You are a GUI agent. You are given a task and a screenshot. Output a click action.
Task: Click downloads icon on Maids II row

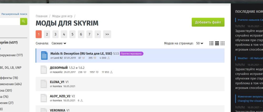click(x=109, y=58)
